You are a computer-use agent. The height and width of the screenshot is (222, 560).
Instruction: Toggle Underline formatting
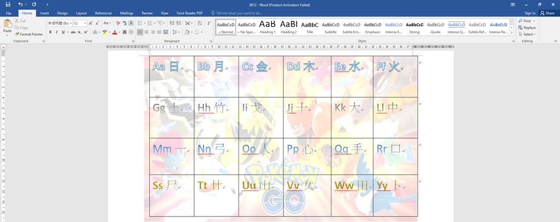[63, 32]
